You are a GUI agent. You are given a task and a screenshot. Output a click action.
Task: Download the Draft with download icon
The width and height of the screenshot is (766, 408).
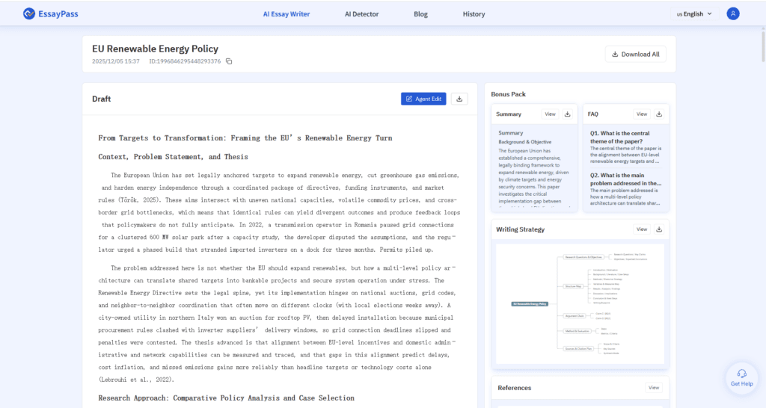coord(459,99)
